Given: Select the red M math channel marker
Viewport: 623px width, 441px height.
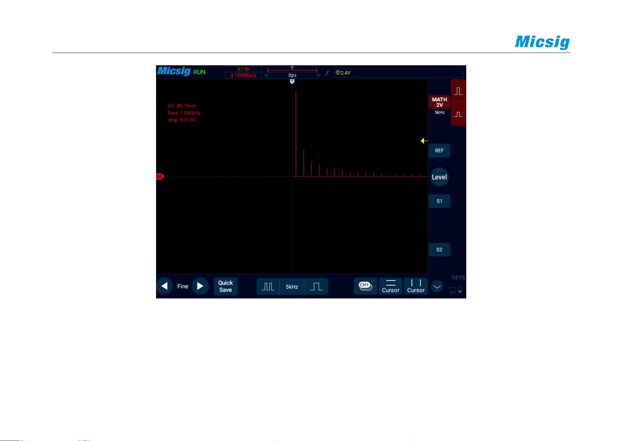Looking at the screenshot, I should pos(160,177).
